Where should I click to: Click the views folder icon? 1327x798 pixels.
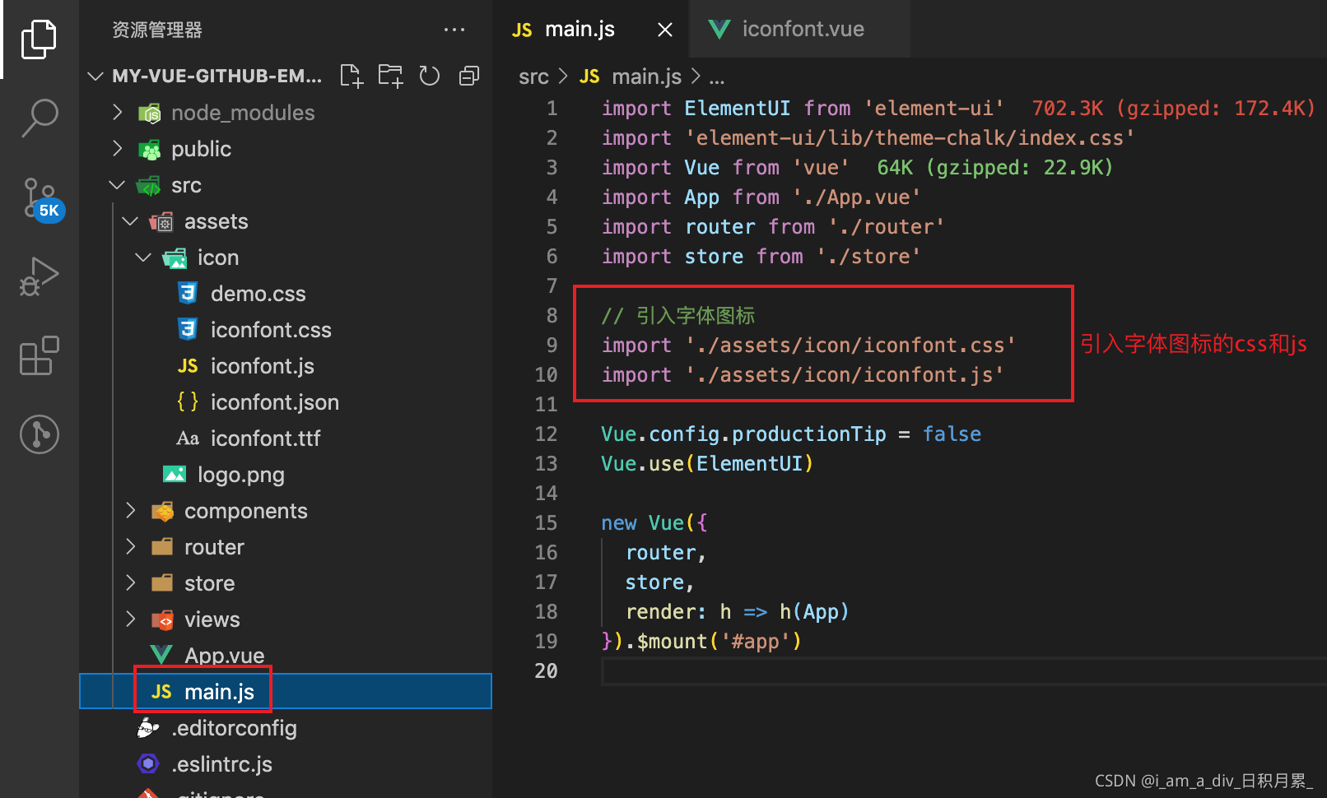coord(163,619)
